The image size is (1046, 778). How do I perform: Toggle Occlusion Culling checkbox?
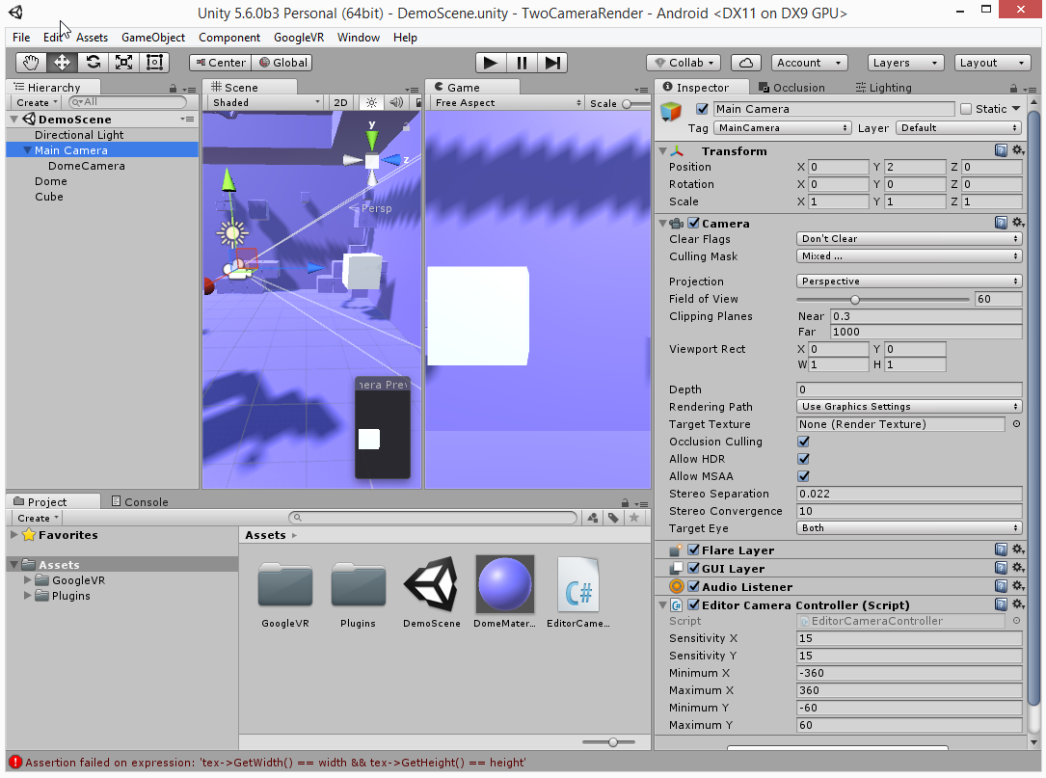click(x=803, y=442)
